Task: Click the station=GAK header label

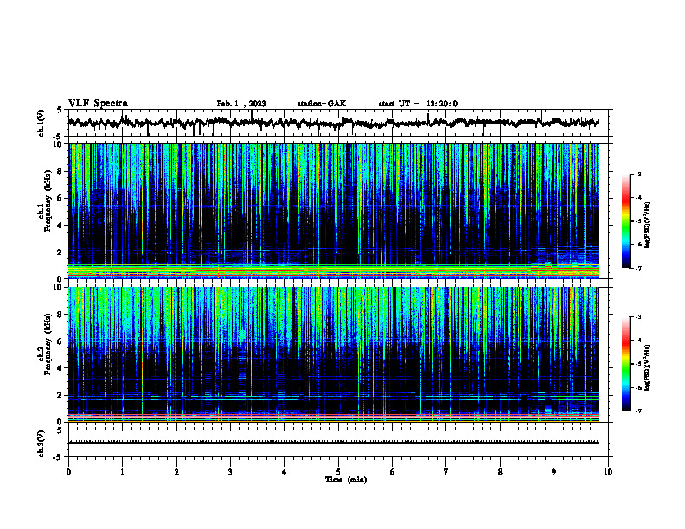Action: (322, 104)
